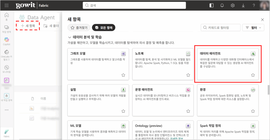Image resolution: width=270 pixels, height=140 pixels.
Task: Click the Ontology (preview) card icon
Action: click(x=188, y=126)
